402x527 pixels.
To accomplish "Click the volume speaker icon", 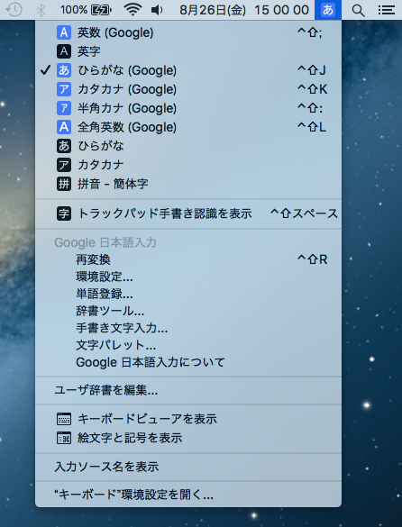I will point(157,10).
